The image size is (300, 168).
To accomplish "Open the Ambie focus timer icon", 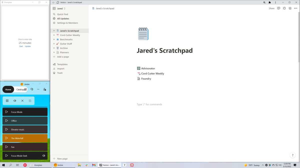I will click(32, 89).
